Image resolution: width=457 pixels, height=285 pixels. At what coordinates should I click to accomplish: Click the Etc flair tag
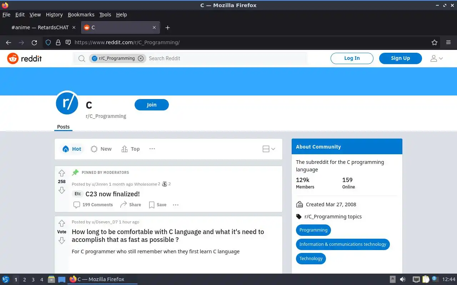(78, 194)
